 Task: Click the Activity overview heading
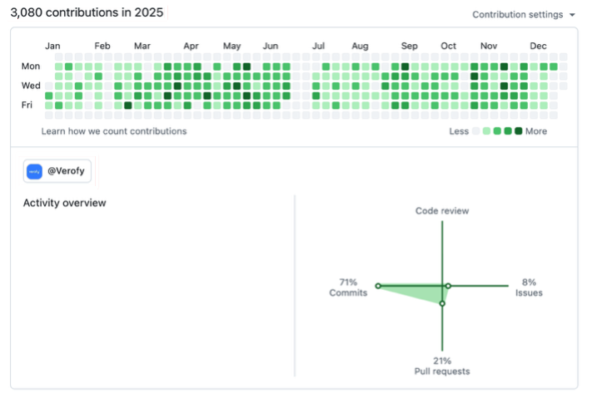click(x=65, y=203)
